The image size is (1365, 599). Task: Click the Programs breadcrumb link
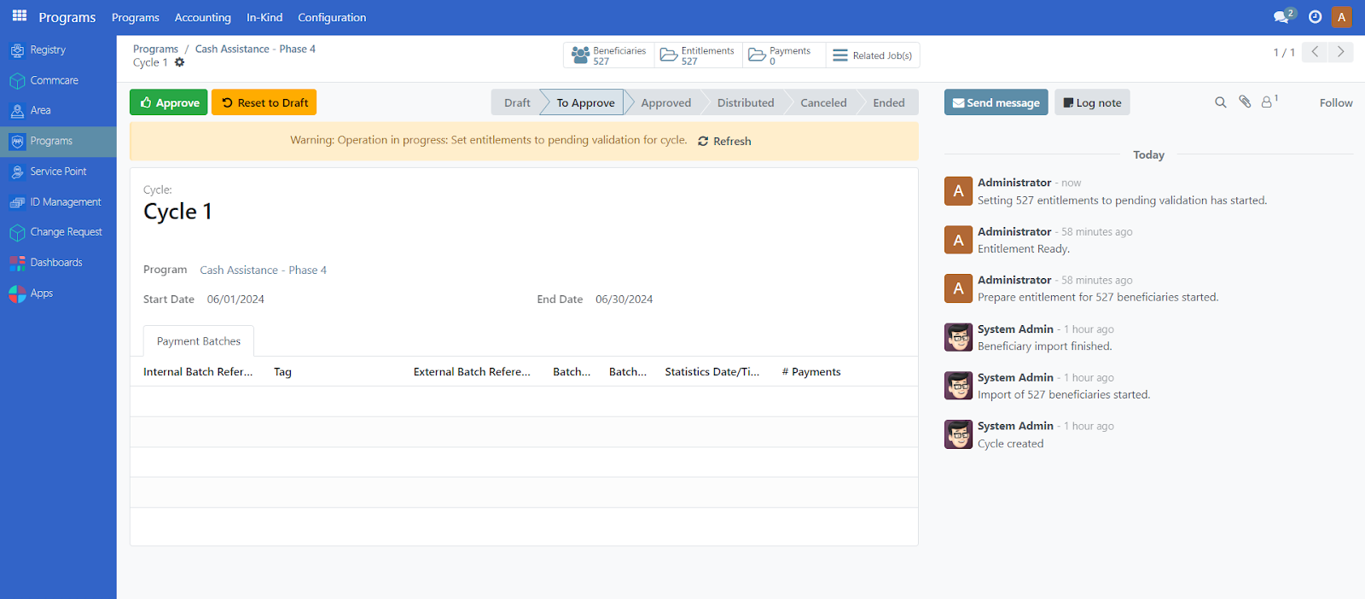tap(155, 49)
